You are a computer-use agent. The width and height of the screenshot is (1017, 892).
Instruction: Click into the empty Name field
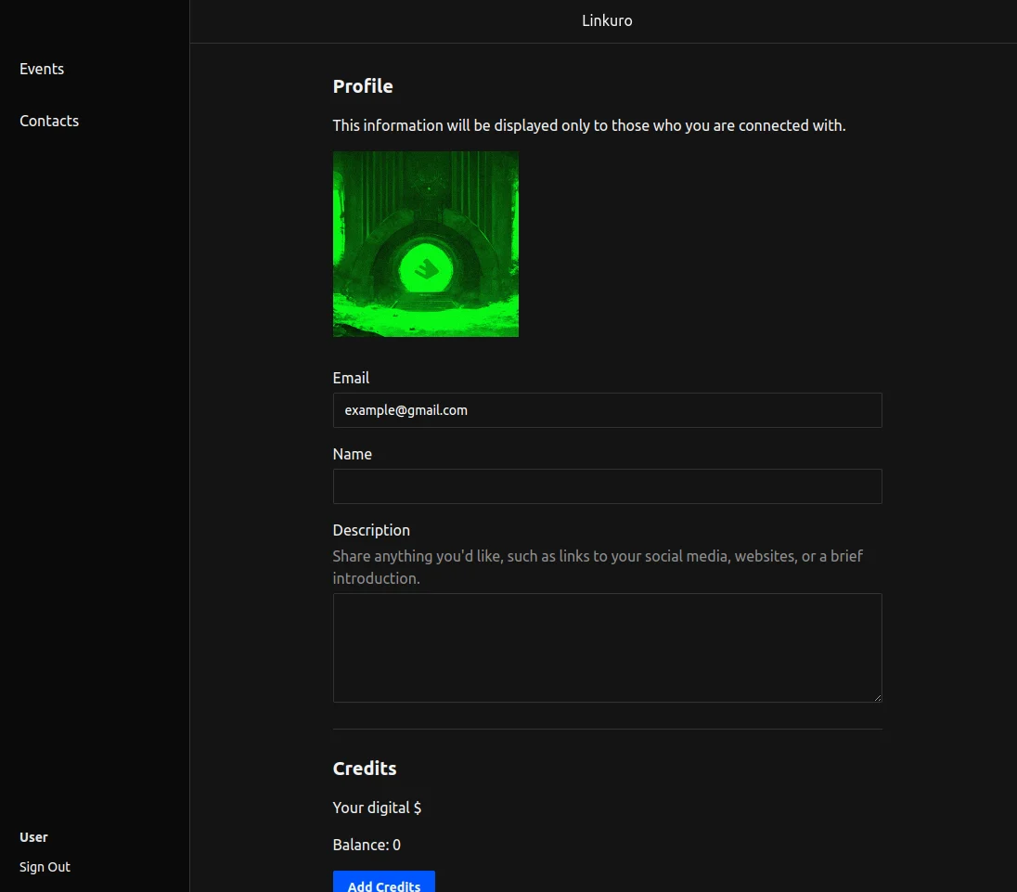coord(607,486)
